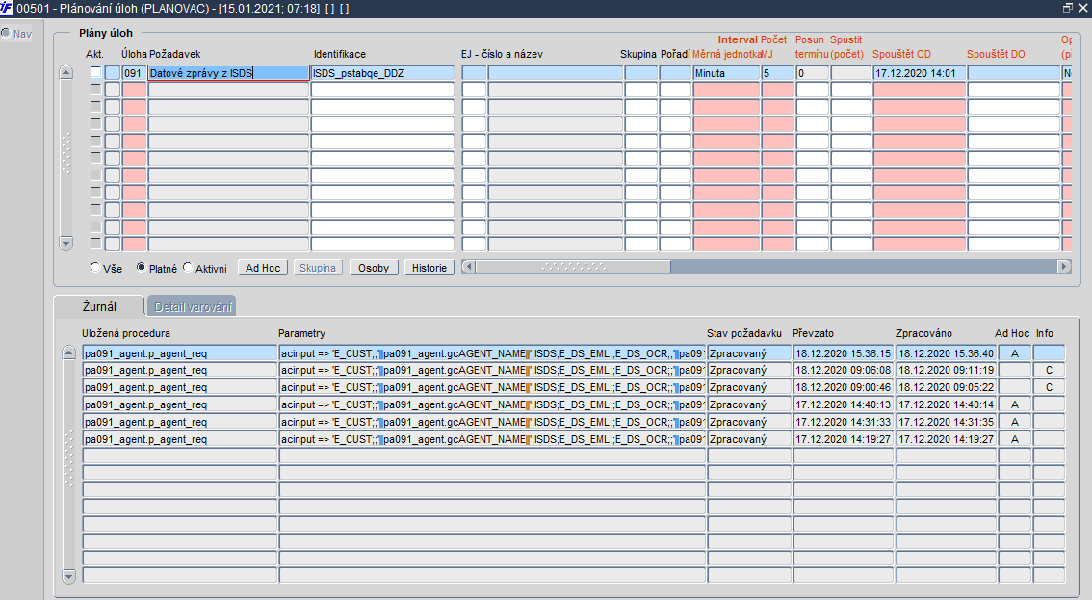Switch to the Detail varování tab
1092x600 pixels.
pyautogui.click(x=193, y=306)
